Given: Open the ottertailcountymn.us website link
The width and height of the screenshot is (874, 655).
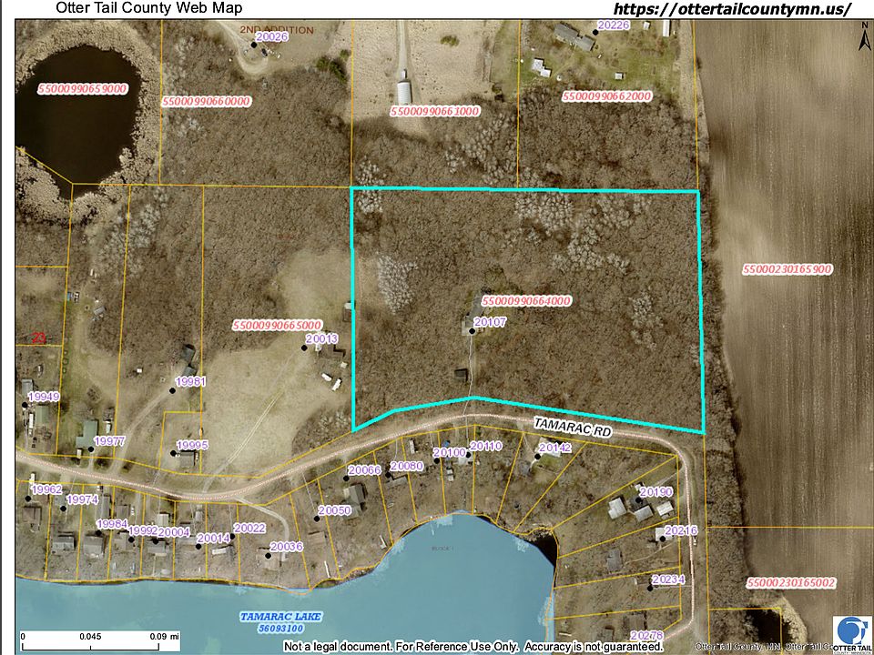Looking at the screenshot, I should coord(732,9).
